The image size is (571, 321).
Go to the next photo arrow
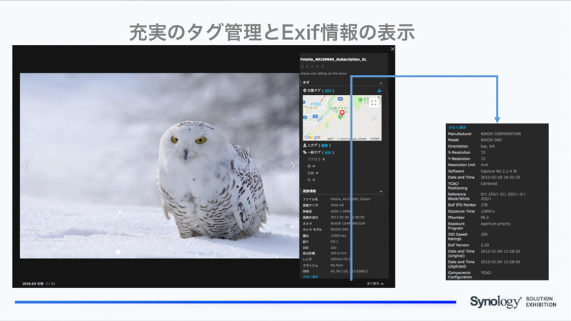(292, 165)
